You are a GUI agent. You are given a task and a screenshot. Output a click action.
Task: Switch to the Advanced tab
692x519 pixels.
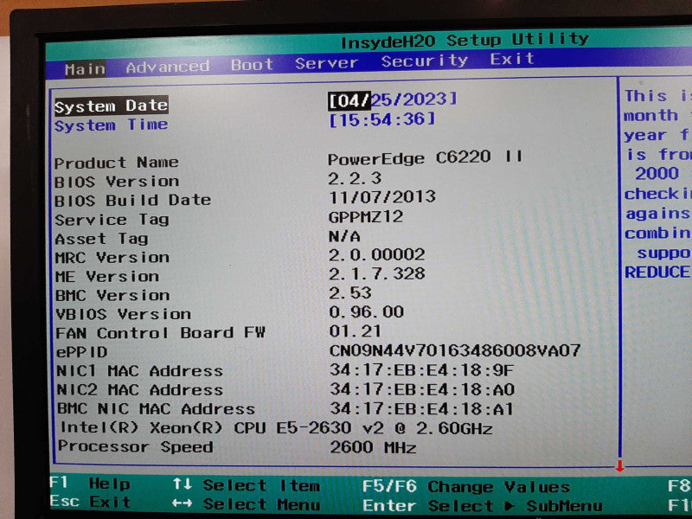point(167,67)
